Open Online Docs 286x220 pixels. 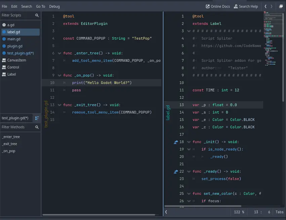click(218, 6)
